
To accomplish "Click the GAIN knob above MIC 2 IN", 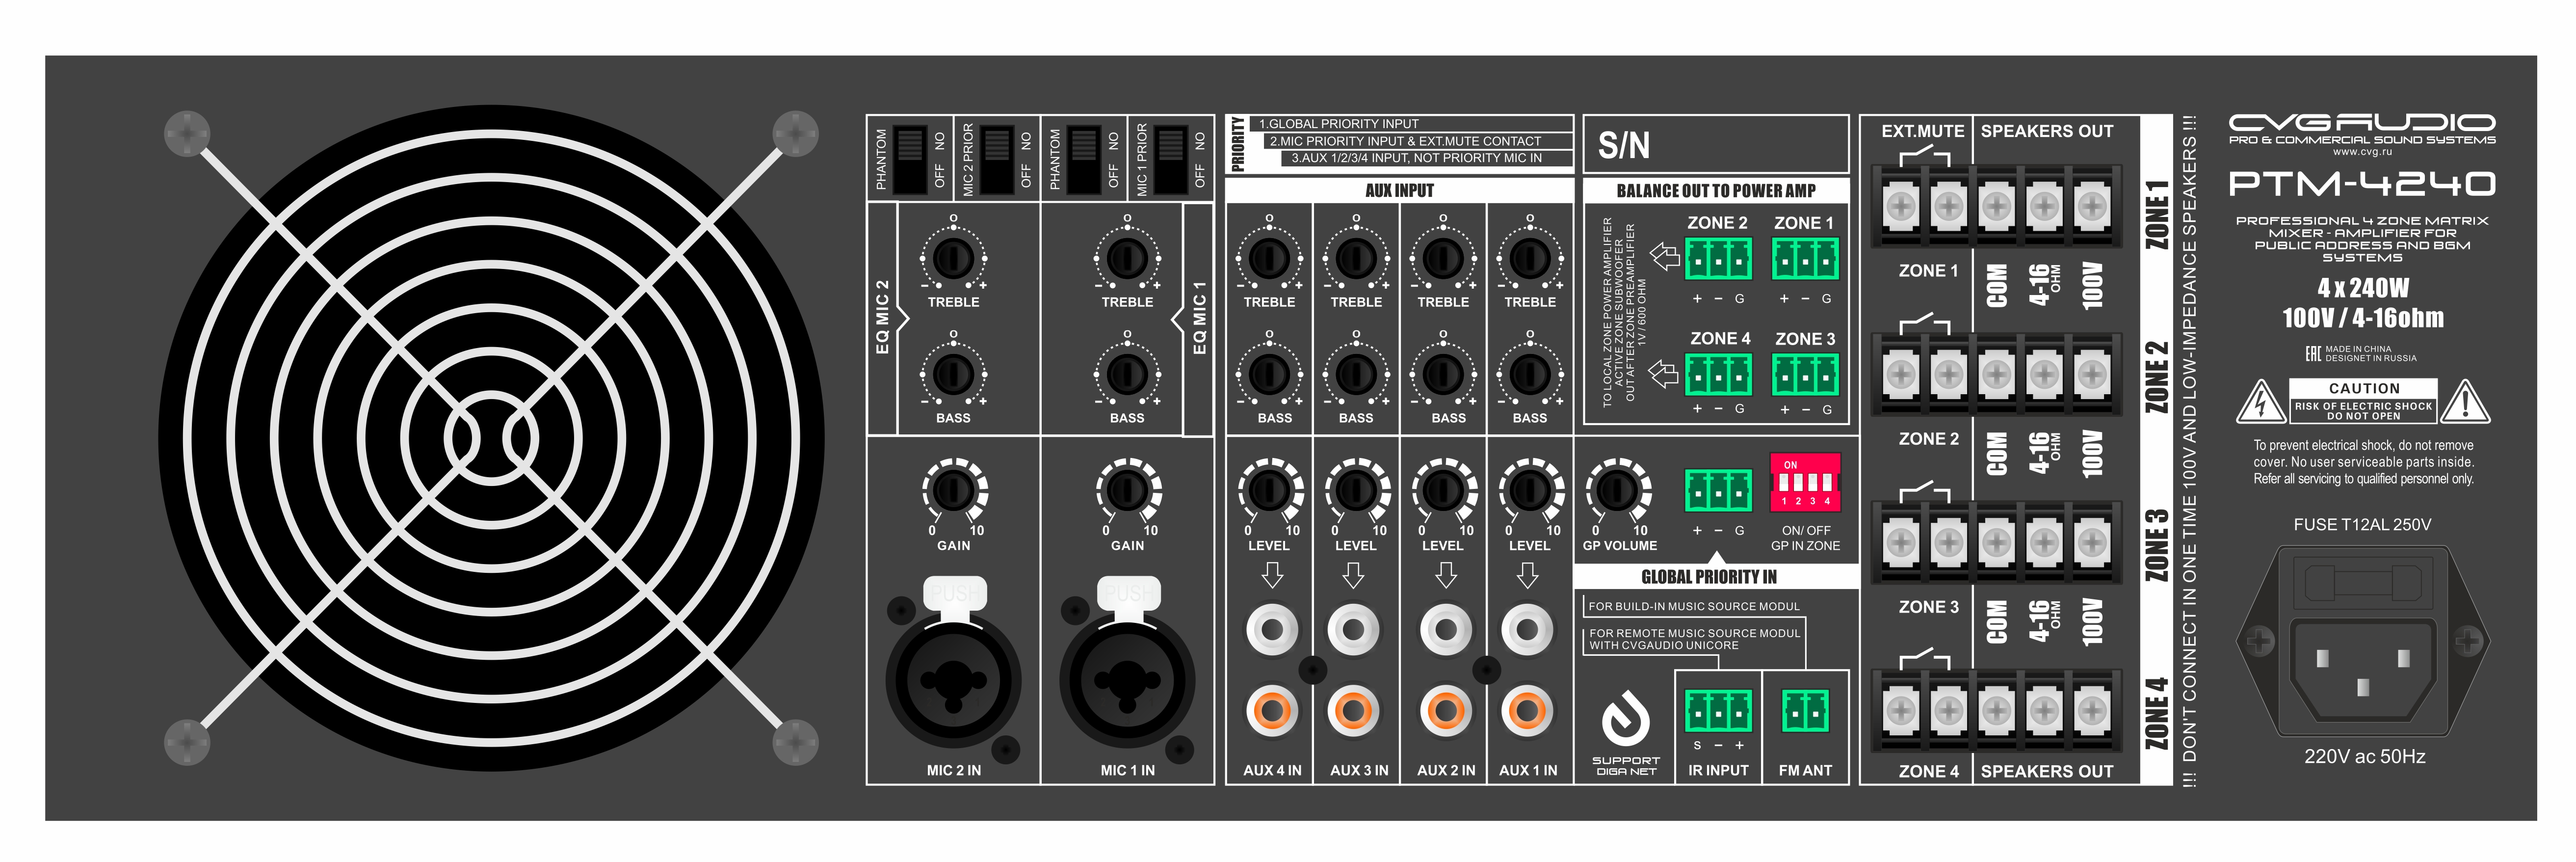I will pyautogui.click(x=953, y=490).
